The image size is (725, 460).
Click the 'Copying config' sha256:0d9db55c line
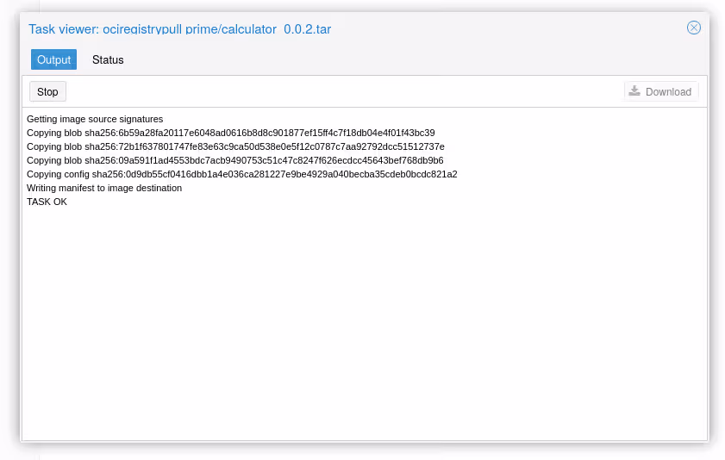click(241, 174)
